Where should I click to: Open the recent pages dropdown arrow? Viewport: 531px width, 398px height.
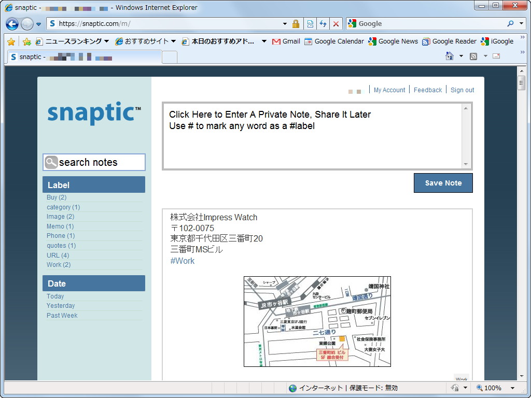point(38,24)
